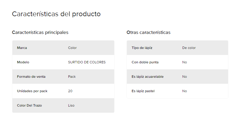Click the 'Características del producto' heading
Screen dimensions: 235x127
click(56, 14)
